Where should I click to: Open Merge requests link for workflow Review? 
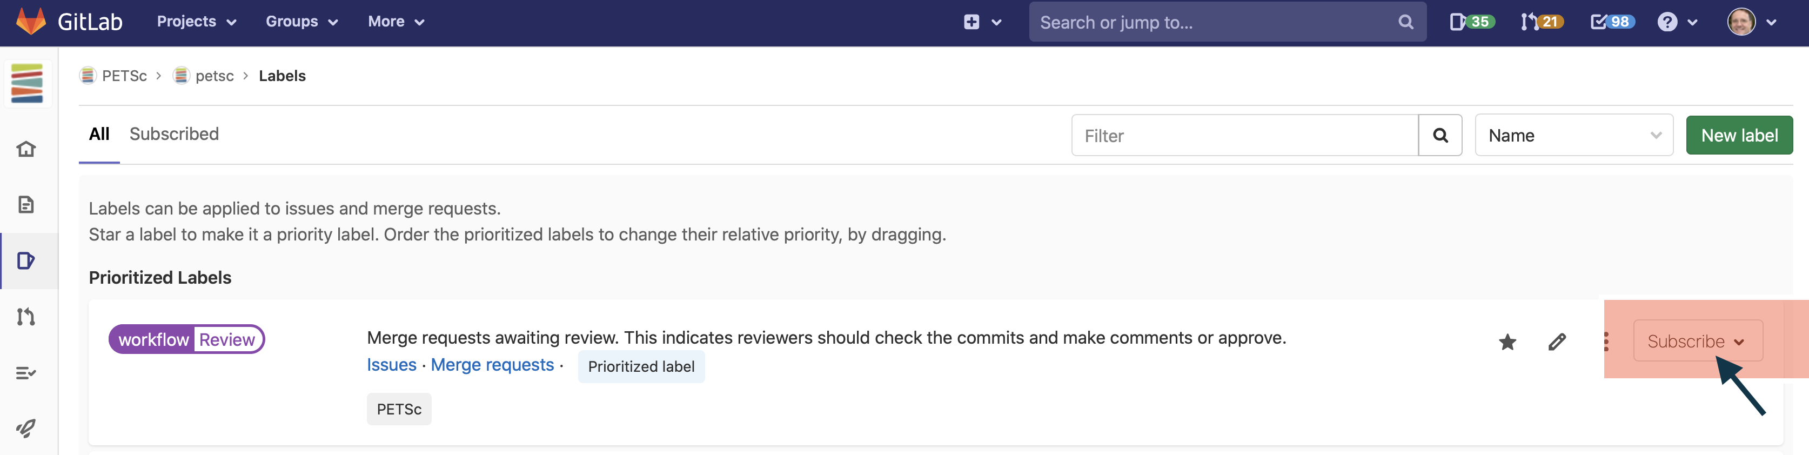(x=492, y=365)
